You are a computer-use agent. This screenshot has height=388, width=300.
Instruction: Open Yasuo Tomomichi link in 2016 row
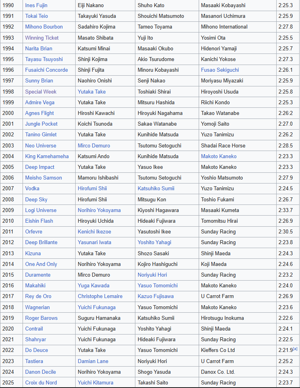click(158, 286)
